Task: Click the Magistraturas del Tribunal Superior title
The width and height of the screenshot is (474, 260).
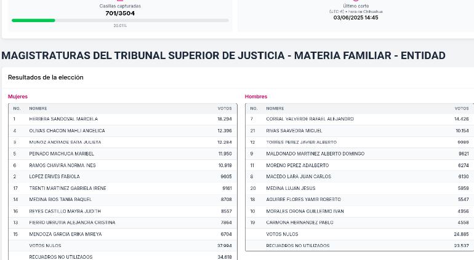Action: click(x=223, y=55)
